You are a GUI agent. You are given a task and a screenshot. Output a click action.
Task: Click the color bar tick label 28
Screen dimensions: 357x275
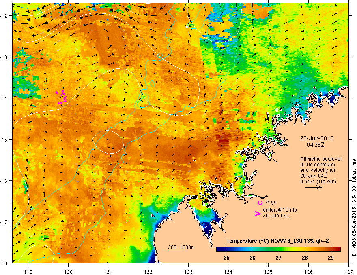[305, 258]
